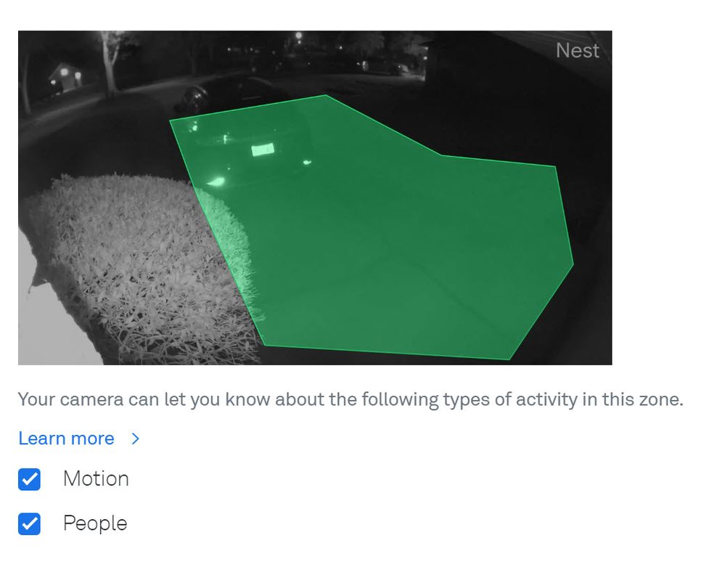The height and width of the screenshot is (570, 725).
Task: Click the chevron arrow beside Learn more
Action: coord(136,439)
